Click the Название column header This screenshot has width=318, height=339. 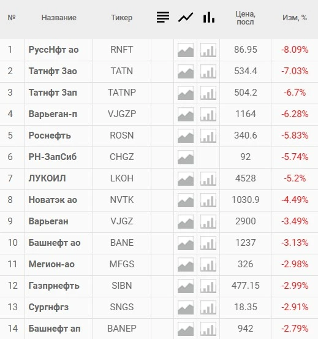59,18
